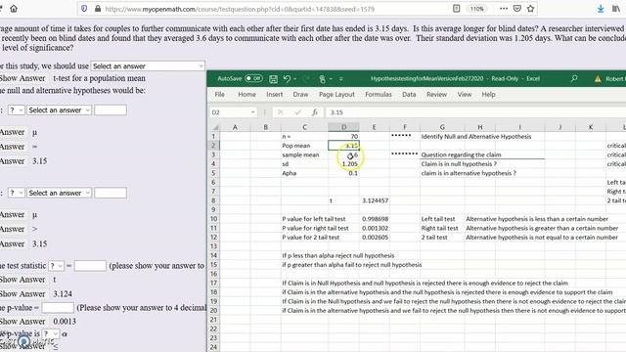626x352 pixels.
Task: Click the Excel Undo arrow
Action: tap(287, 79)
